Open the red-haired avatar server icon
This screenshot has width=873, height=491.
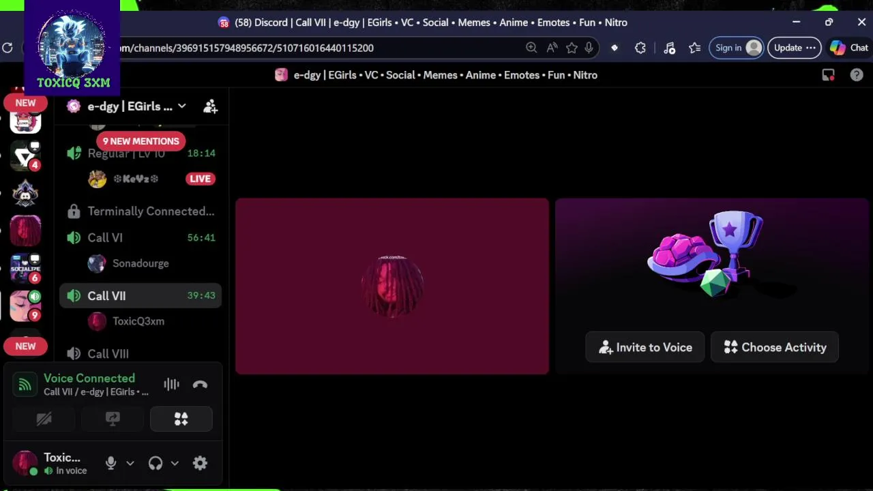(25, 231)
